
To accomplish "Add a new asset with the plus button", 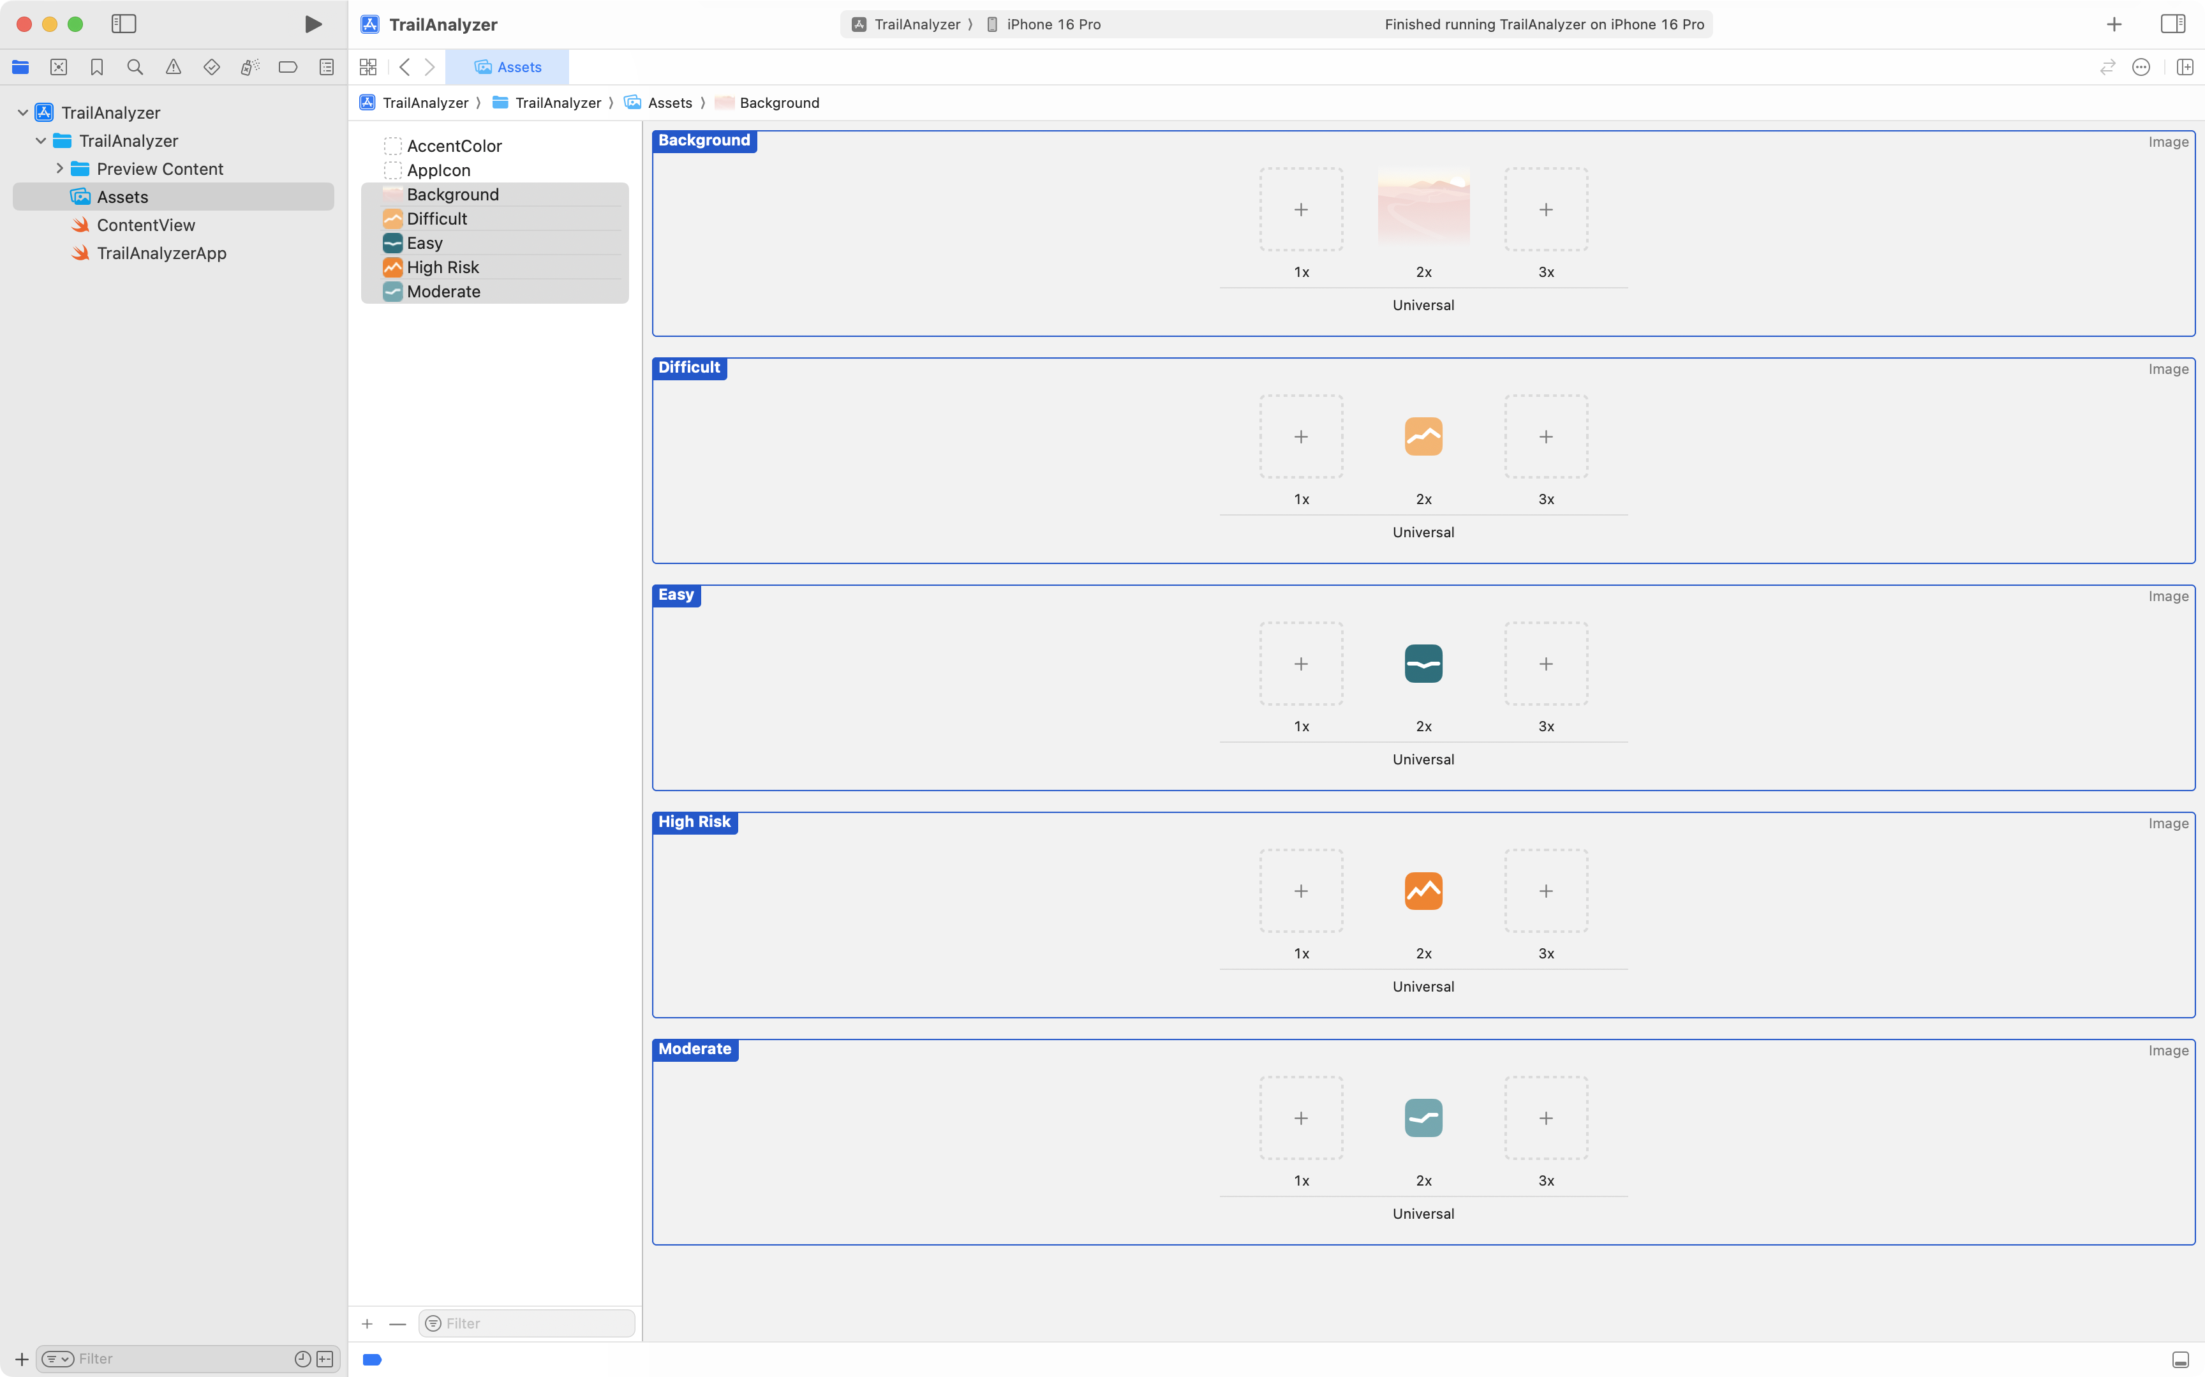I will 367,1323.
